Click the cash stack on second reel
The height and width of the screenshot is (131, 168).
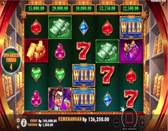[x=60, y=27]
